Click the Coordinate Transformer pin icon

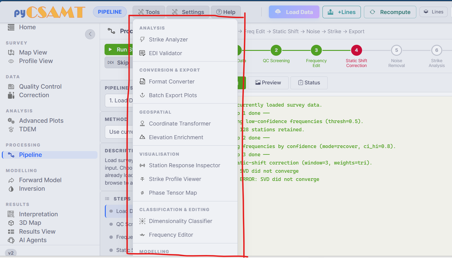click(142, 123)
